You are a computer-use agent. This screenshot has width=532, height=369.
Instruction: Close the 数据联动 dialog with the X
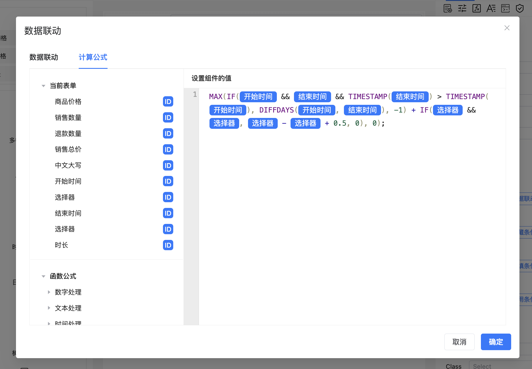[507, 28]
